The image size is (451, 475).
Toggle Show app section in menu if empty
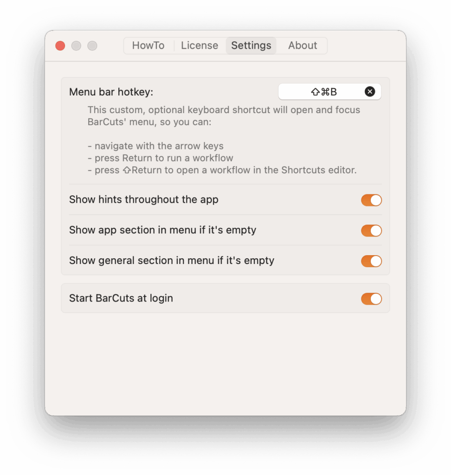pyautogui.click(x=371, y=231)
